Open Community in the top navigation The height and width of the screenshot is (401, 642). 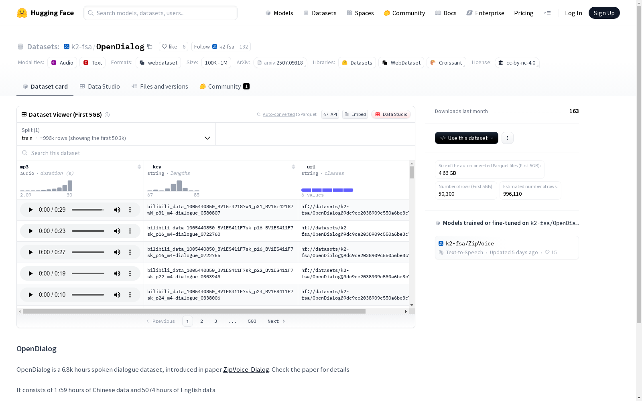click(404, 13)
